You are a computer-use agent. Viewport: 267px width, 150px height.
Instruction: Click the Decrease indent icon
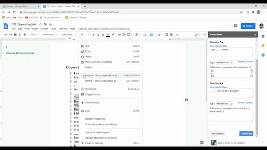tap(166, 35)
